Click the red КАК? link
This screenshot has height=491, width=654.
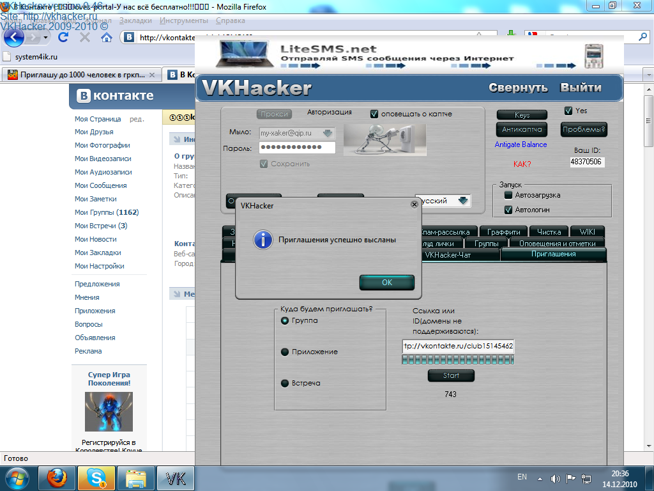tap(522, 164)
